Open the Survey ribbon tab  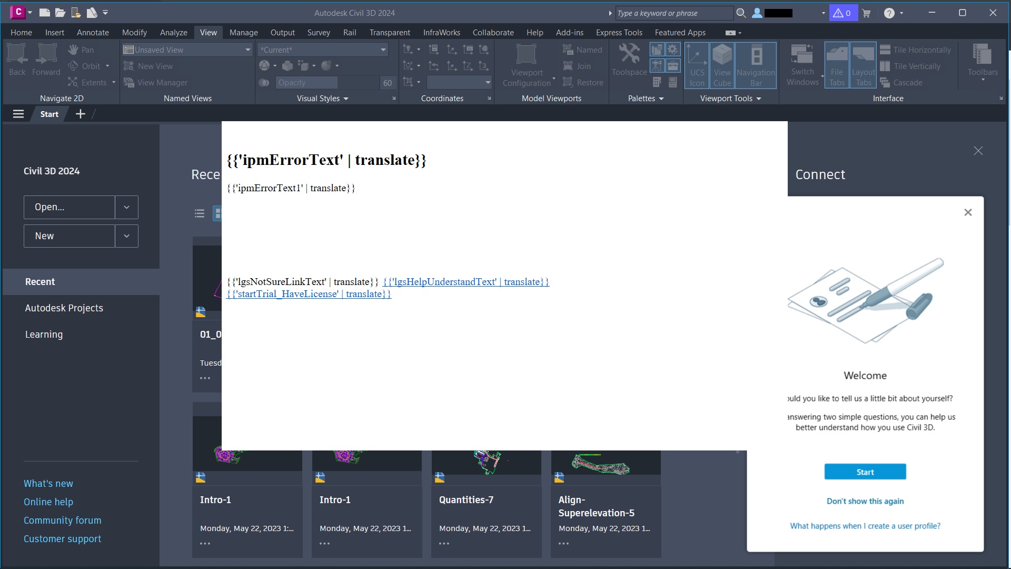(319, 32)
